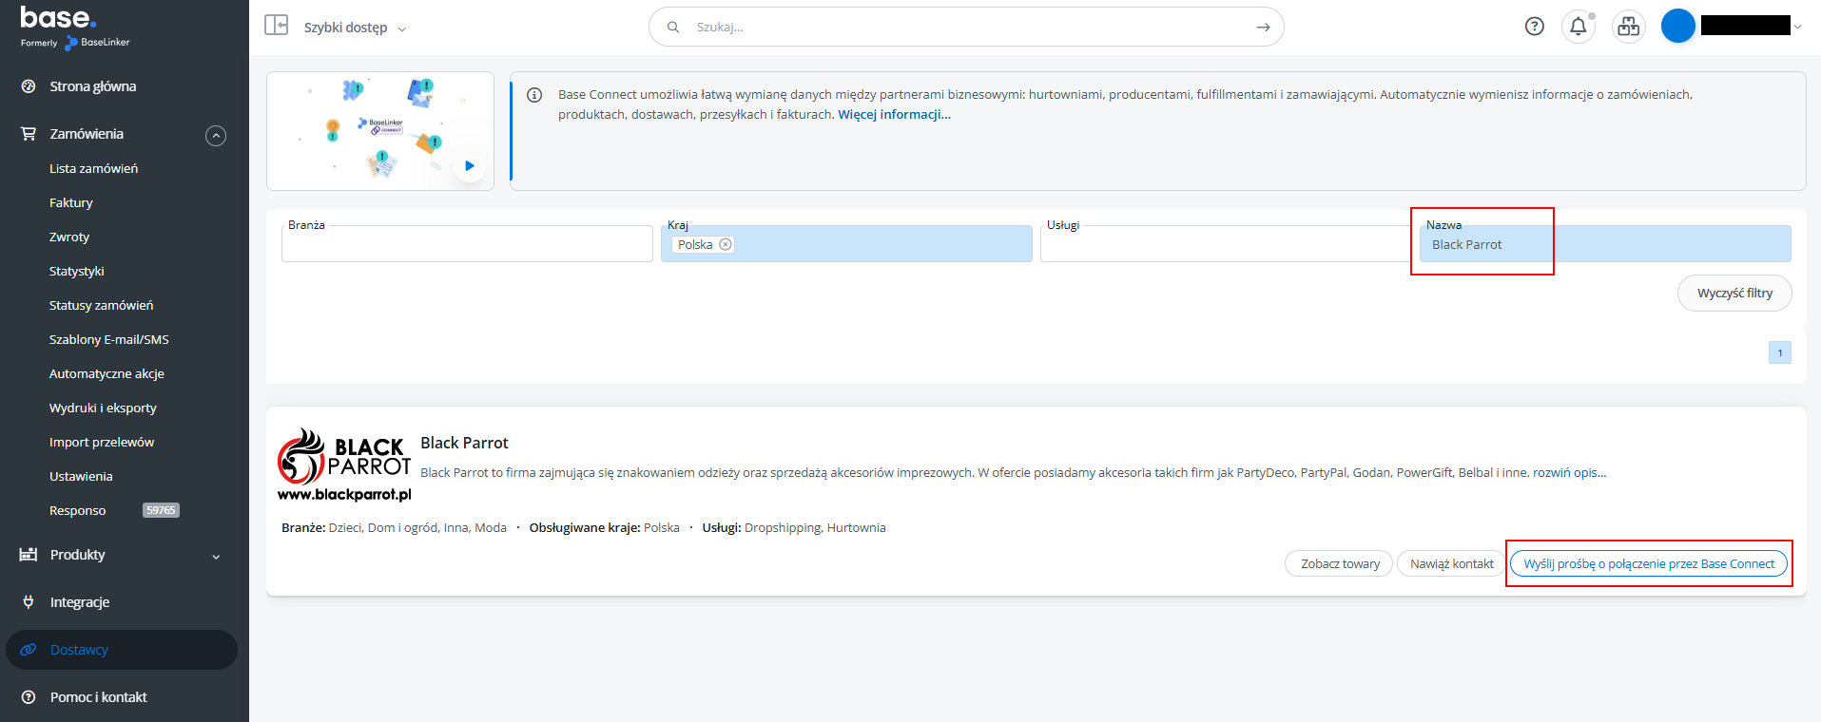Focus the Szukaj search field
Image resolution: width=1821 pixels, height=722 pixels.
(x=966, y=27)
